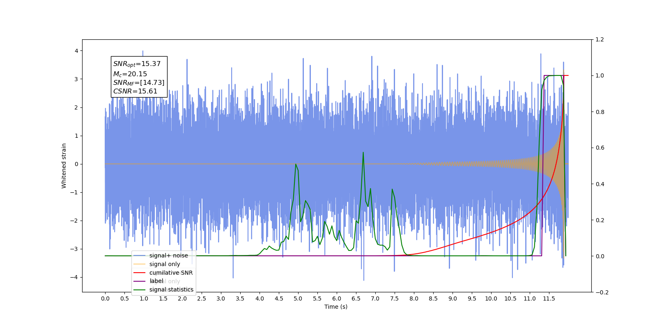Click the x-axis tick label 9.0
Image resolution: width=657 pixels, height=328 pixels.
click(452, 298)
